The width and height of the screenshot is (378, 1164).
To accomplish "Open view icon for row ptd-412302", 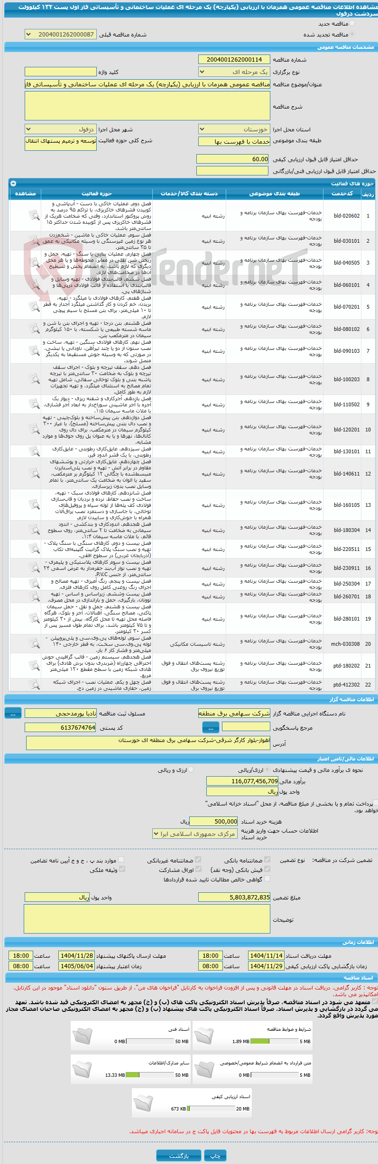I will (x=34, y=685).
